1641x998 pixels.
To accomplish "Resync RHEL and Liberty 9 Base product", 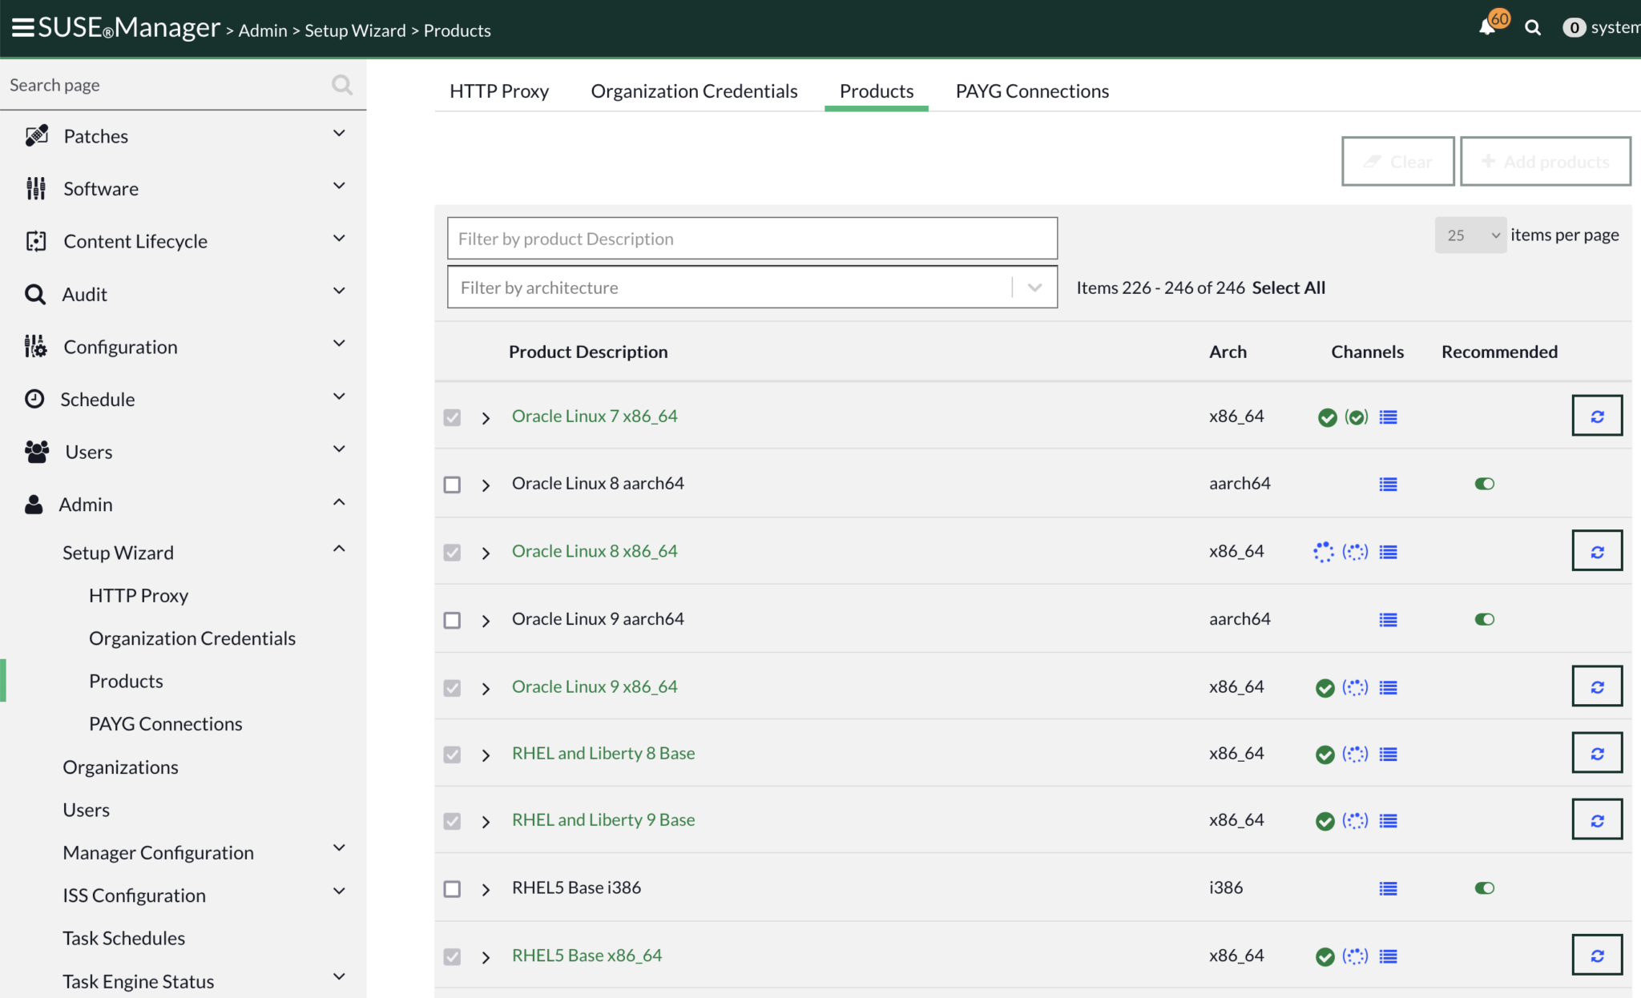I will (1596, 819).
